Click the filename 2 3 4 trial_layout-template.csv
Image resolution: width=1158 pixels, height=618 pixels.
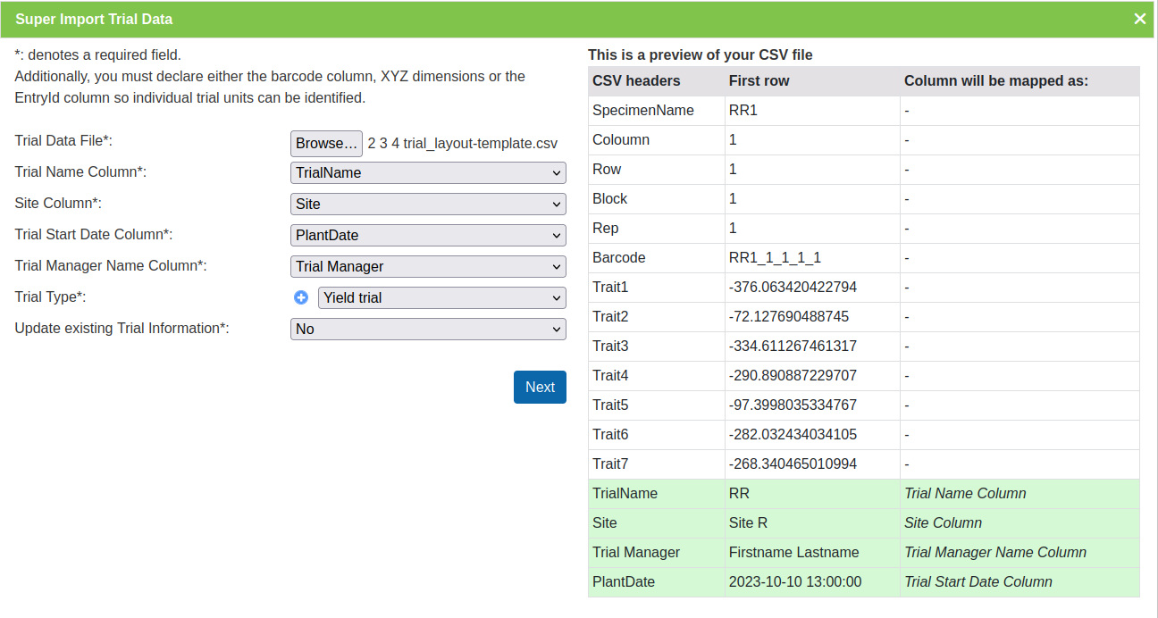(461, 142)
